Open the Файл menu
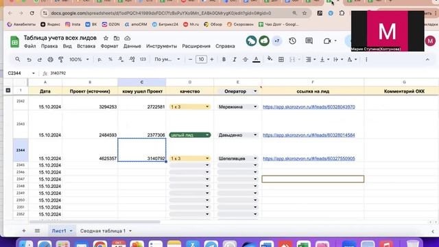 29,46
